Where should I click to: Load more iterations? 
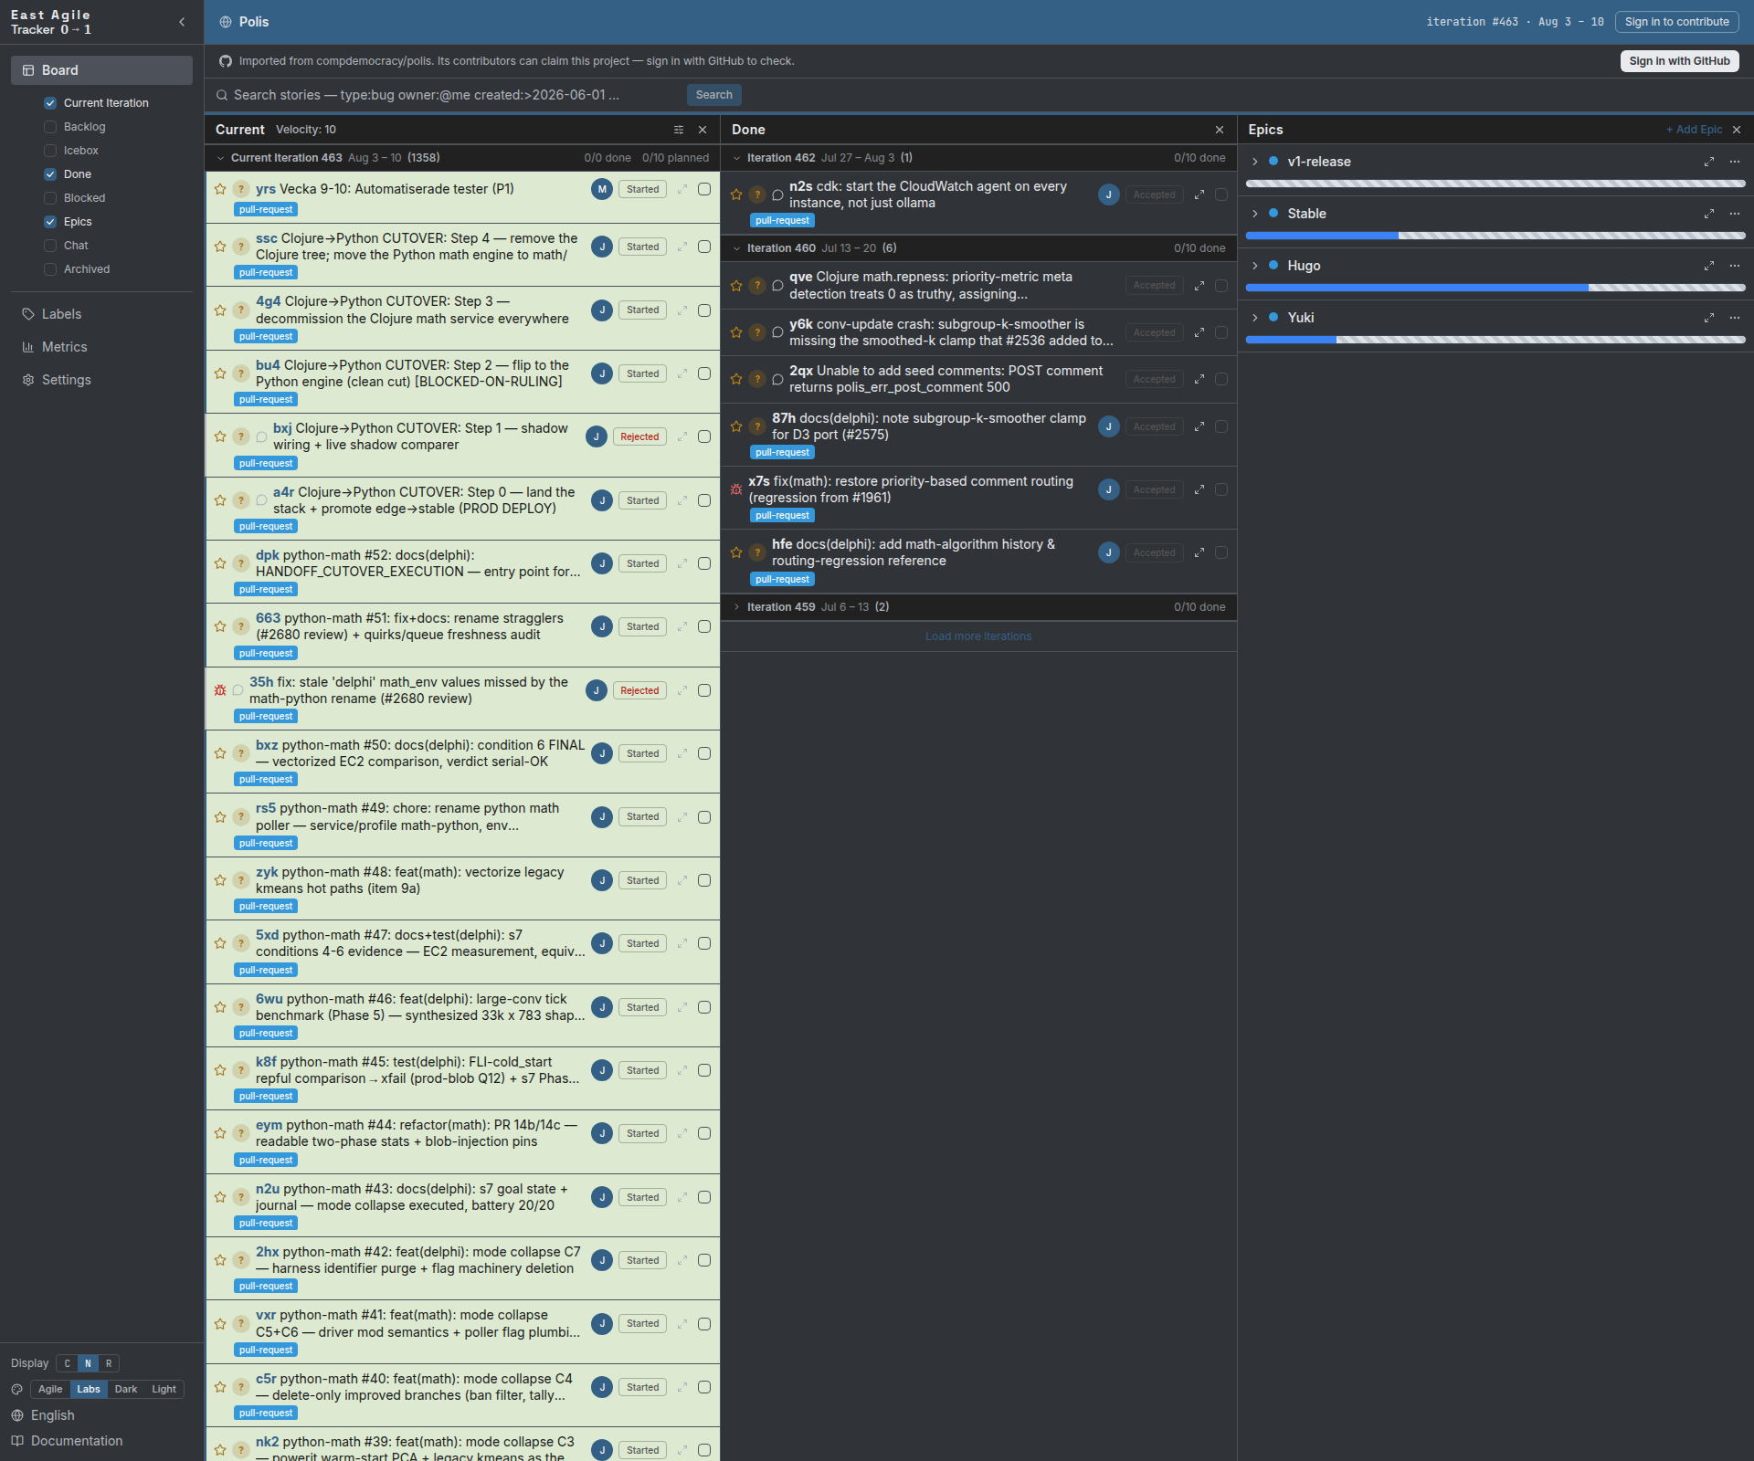click(x=978, y=636)
